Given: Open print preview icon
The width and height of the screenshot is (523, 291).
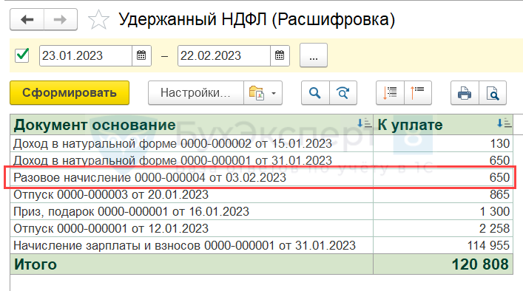Looking at the screenshot, I should pyautogui.click(x=493, y=93).
